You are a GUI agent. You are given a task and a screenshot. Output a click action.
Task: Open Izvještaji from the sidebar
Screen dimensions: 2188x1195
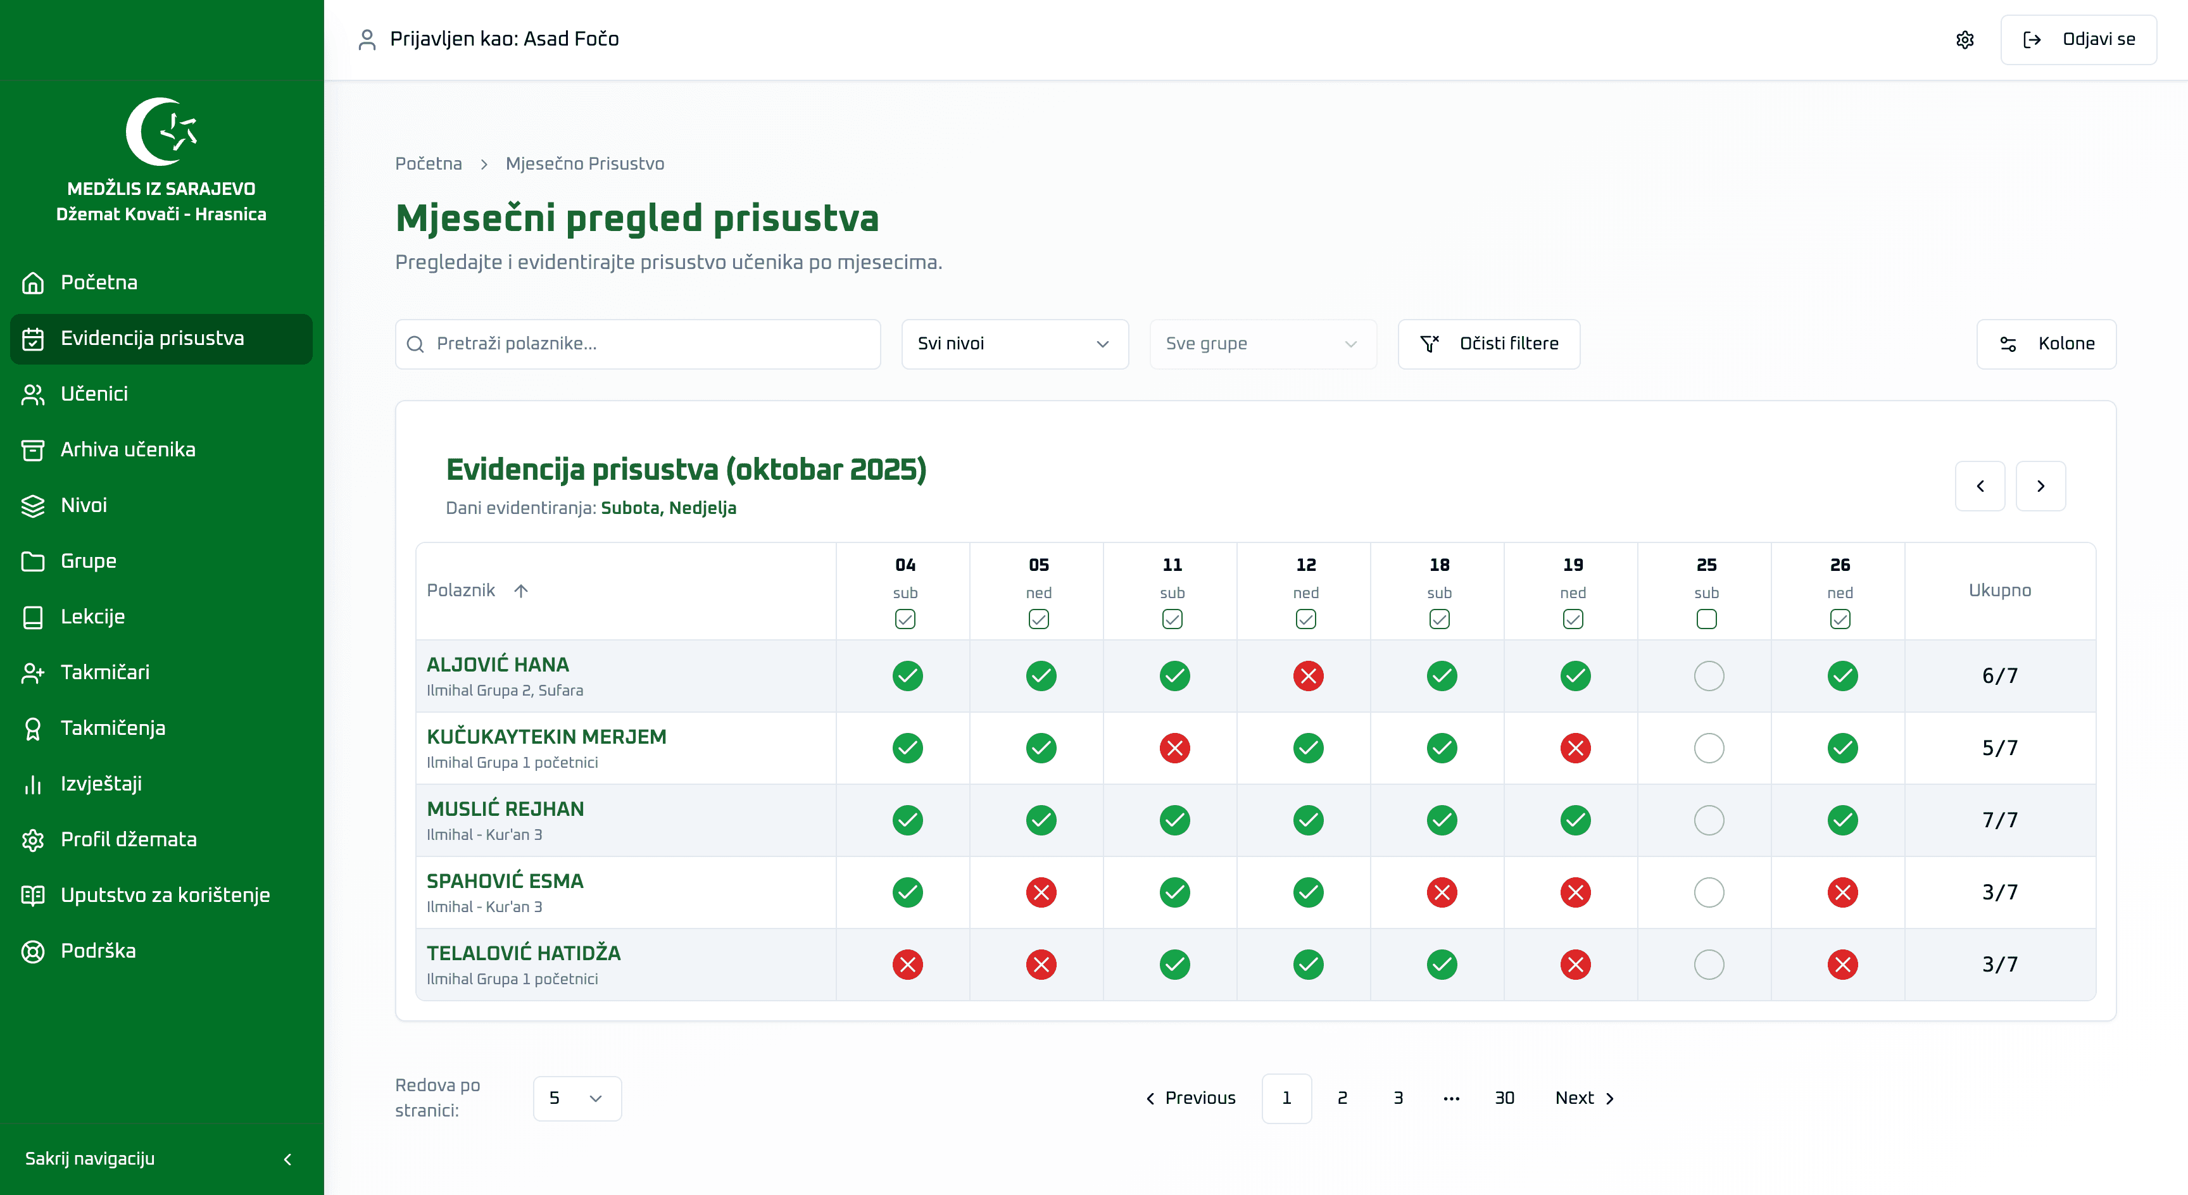click(101, 783)
